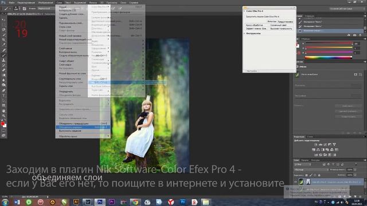Click the foreground color swatch in toolbar

click(2, 124)
